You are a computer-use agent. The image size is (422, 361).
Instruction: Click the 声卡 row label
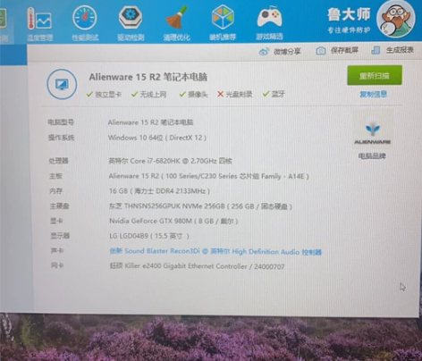point(57,250)
